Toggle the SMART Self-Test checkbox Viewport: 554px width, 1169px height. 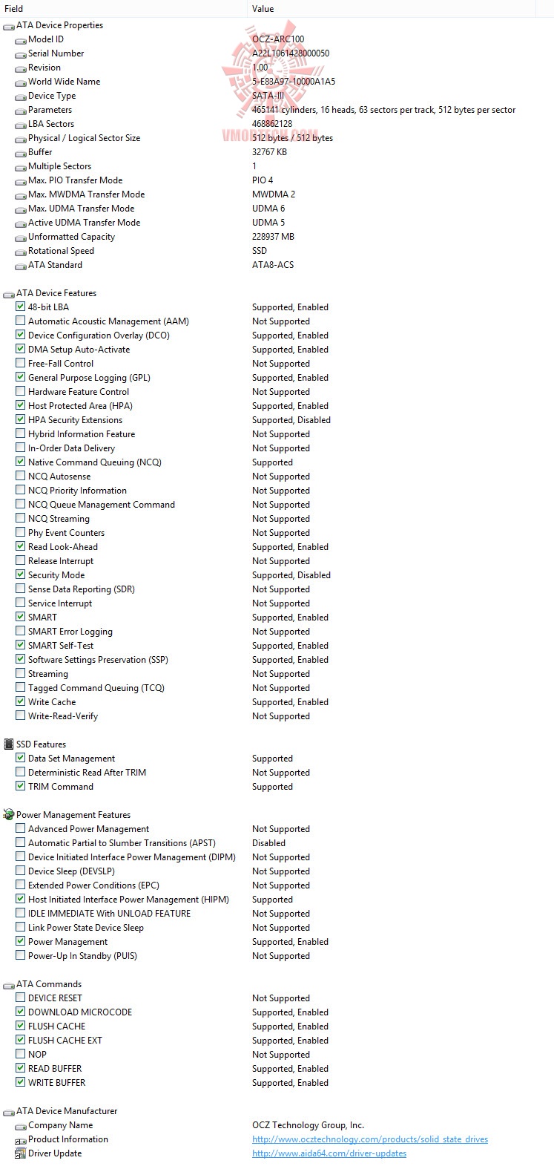point(21,645)
